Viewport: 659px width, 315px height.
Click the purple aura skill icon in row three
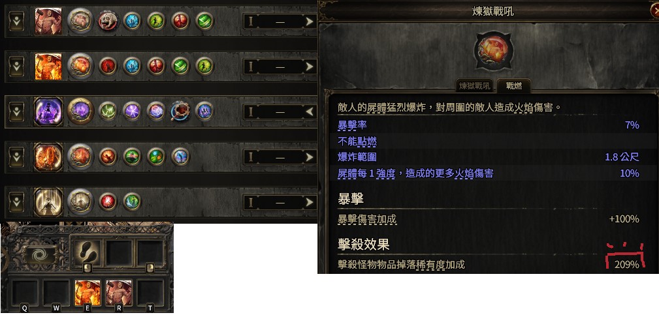tap(48, 112)
